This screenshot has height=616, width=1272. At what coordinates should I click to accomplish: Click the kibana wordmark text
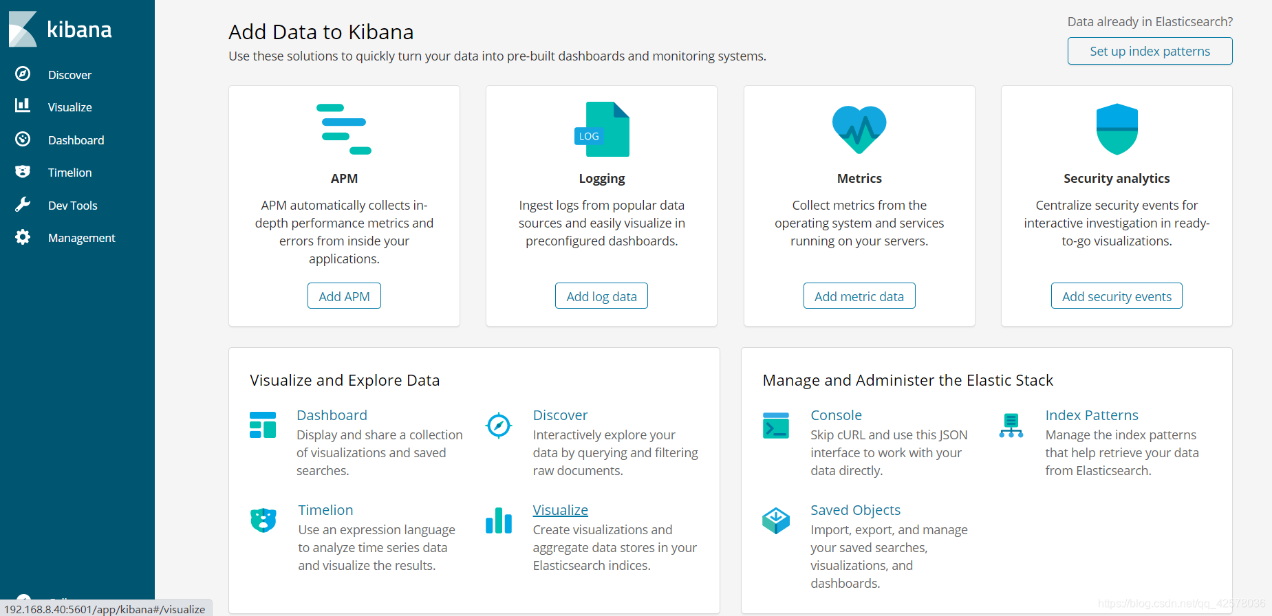[79, 30]
